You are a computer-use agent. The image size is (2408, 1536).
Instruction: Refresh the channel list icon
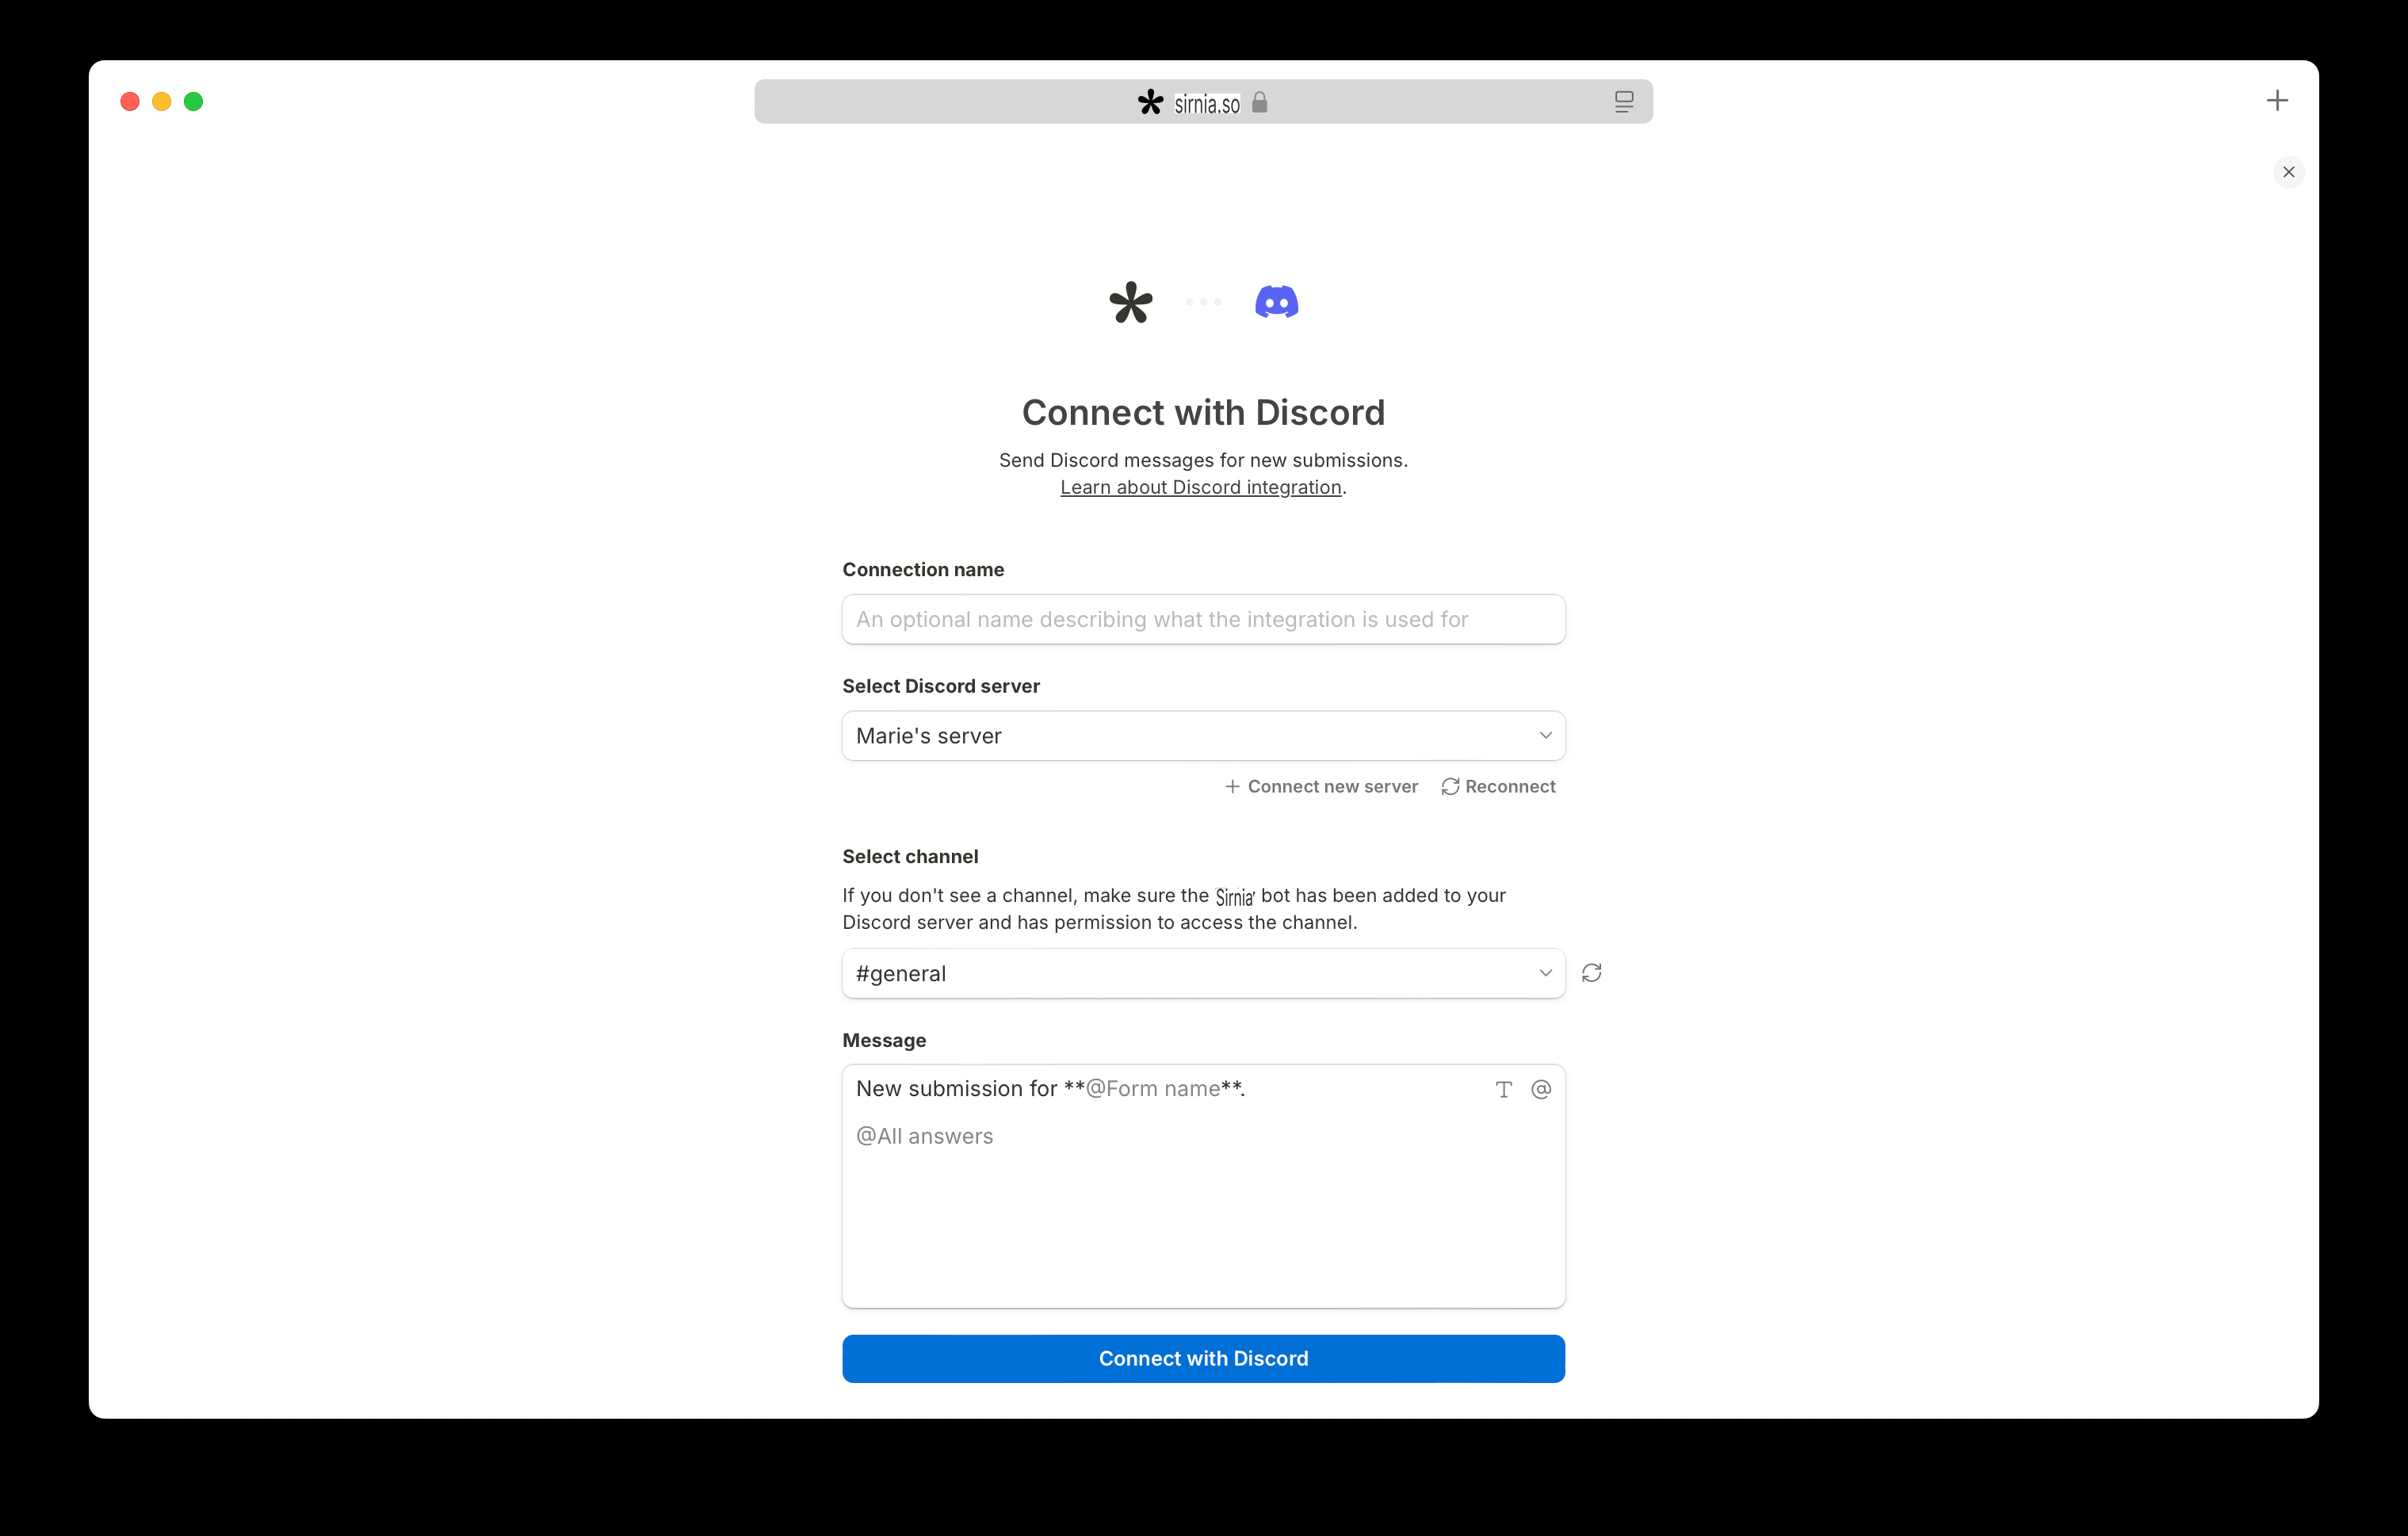(x=1591, y=973)
